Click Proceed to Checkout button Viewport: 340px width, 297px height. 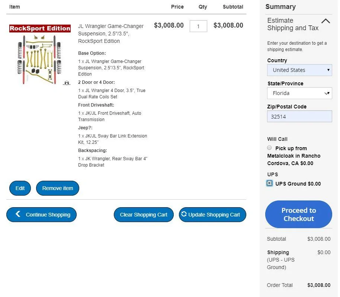tap(299, 214)
